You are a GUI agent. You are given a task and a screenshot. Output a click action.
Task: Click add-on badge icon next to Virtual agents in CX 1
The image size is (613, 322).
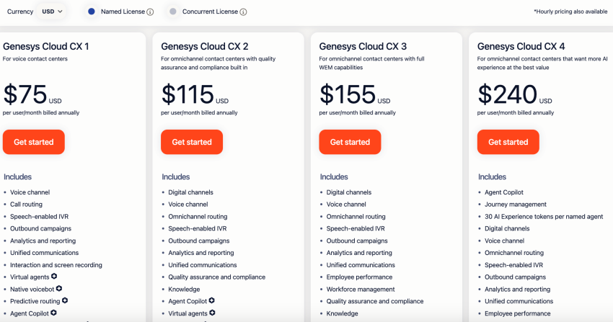[x=54, y=277]
